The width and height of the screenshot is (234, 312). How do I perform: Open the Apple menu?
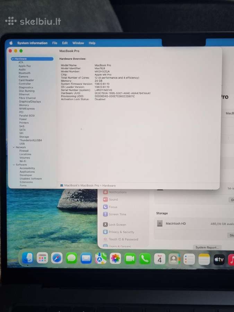(11, 43)
